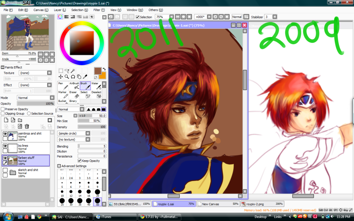Image resolution: width=354 pixels, height=221 pixels.
Task: Open the 75% zoom dropdown in toolbar
Action: pos(171,17)
